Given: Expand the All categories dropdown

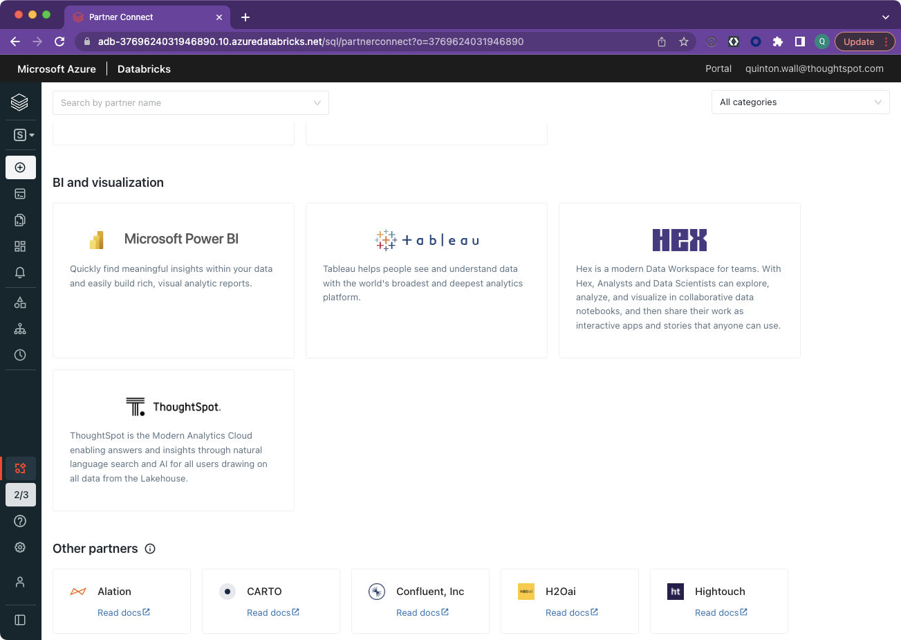Looking at the screenshot, I should (800, 102).
